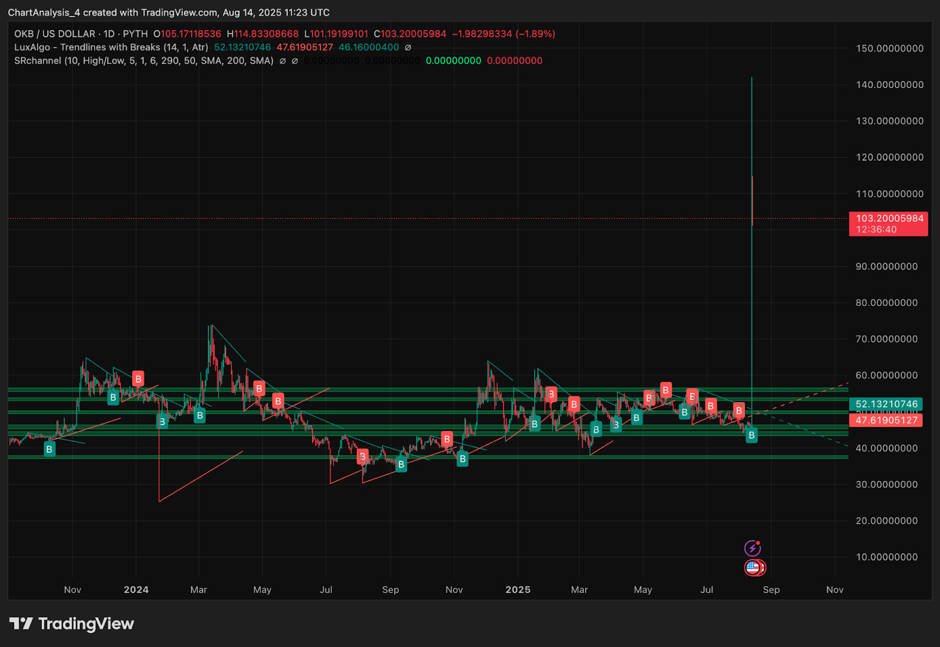Open the US flag economic event icon

(x=754, y=568)
